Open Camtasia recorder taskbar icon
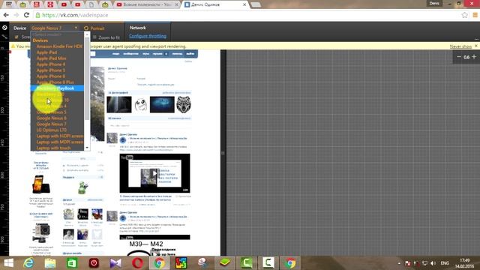480x270 pixels. 247,263
